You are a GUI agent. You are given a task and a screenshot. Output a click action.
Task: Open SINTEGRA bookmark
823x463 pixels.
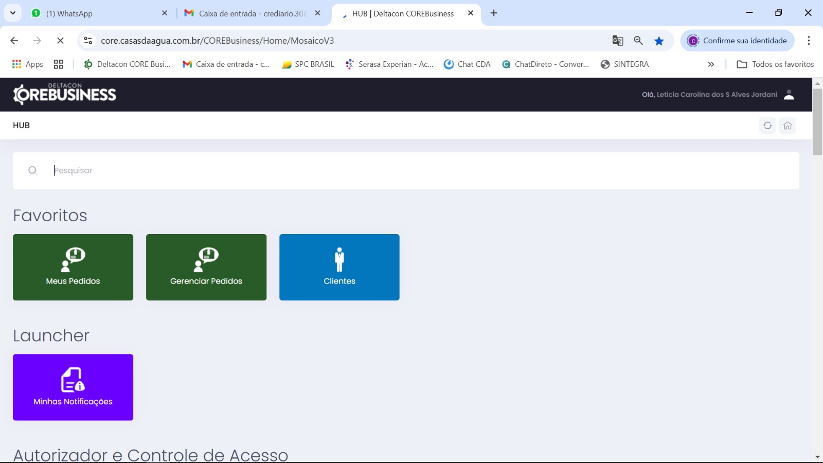tap(625, 64)
